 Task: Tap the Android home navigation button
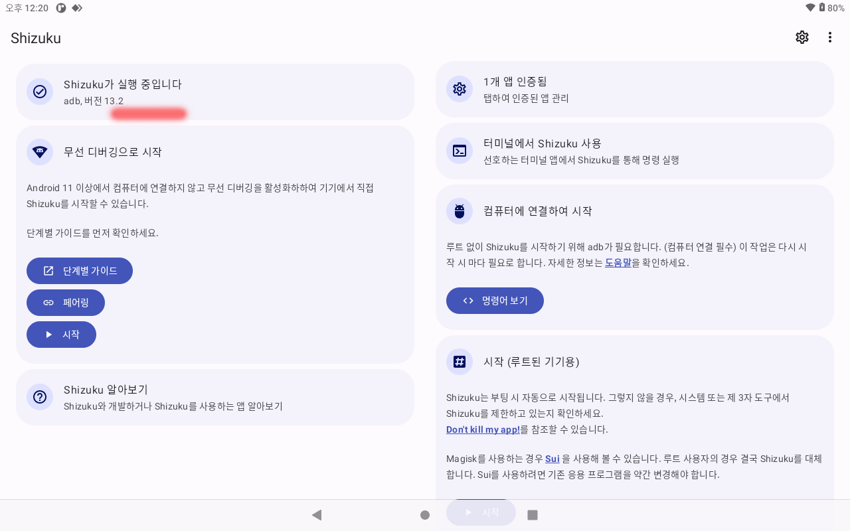click(x=425, y=514)
